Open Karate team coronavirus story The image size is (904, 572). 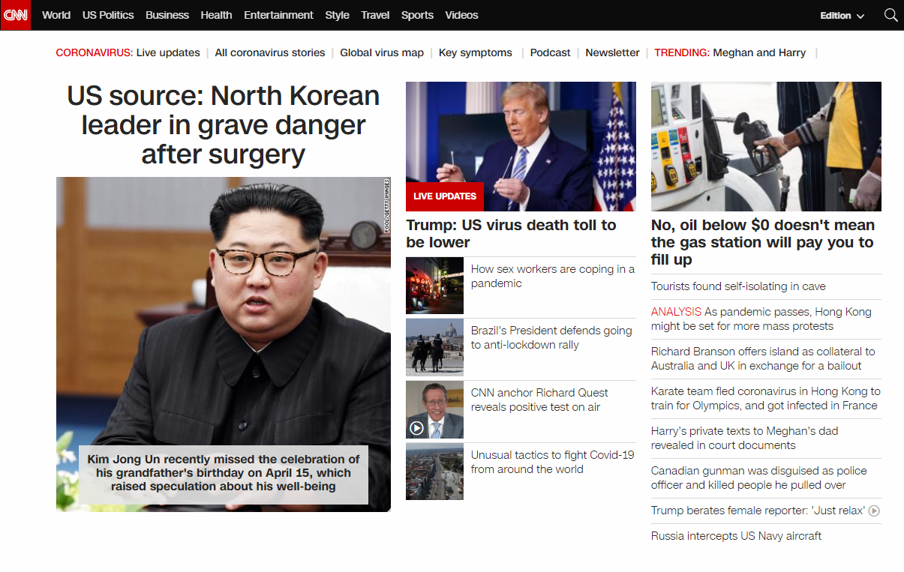pyautogui.click(x=766, y=398)
